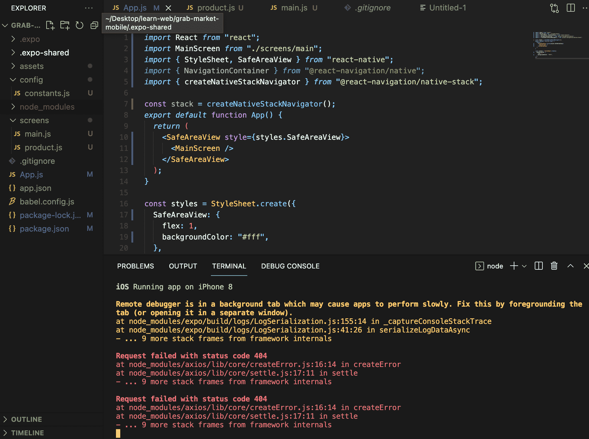
Task: Open the Untitled-1 editor tab
Action: pyautogui.click(x=443, y=8)
